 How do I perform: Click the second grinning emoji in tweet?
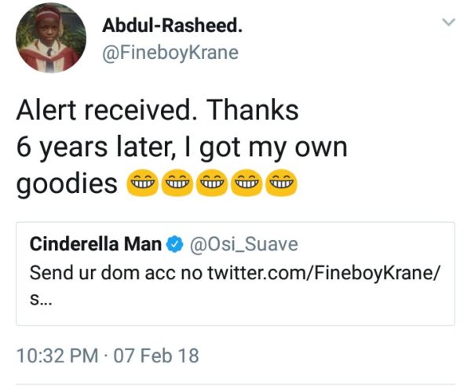(x=177, y=184)
